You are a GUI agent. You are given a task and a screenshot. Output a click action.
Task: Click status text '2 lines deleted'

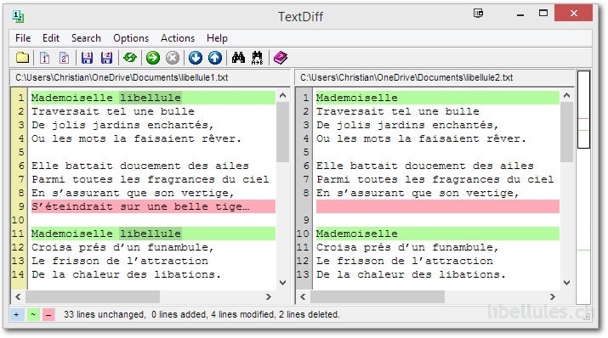pos(309,314)
